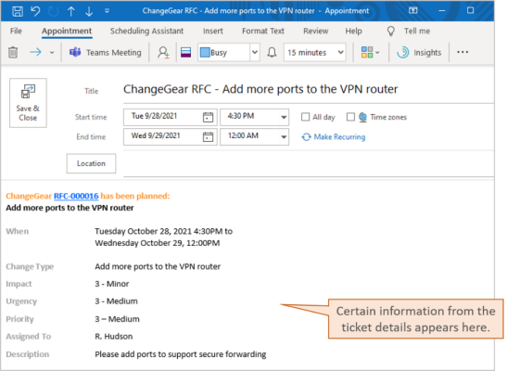Click the Forward arrow icon
The width and height of the screenshot is (507, 371).
click(x=35, y=52)
